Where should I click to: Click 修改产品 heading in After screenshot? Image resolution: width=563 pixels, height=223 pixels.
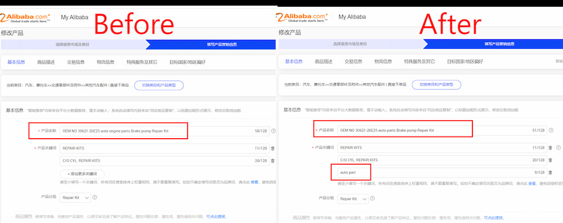coord(290,33)
